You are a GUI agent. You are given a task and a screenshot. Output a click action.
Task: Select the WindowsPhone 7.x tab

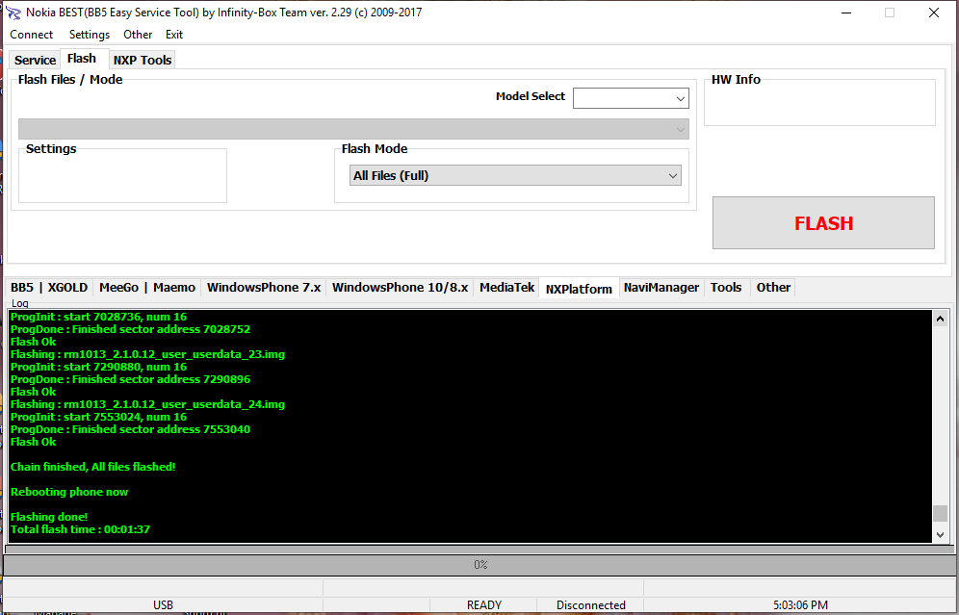coord(264,288)
